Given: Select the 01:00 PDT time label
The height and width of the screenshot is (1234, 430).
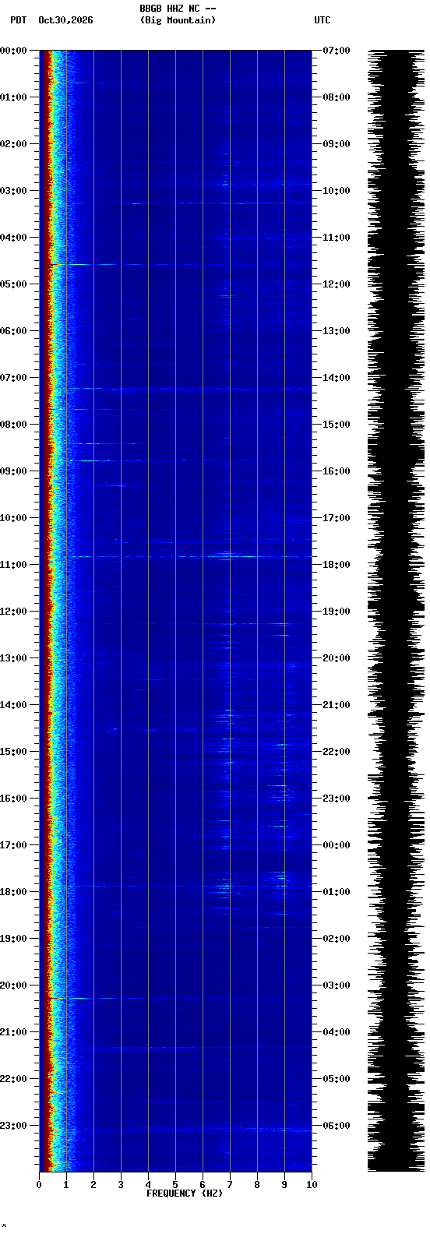Looking at the screenshot, I should (14, 97).
